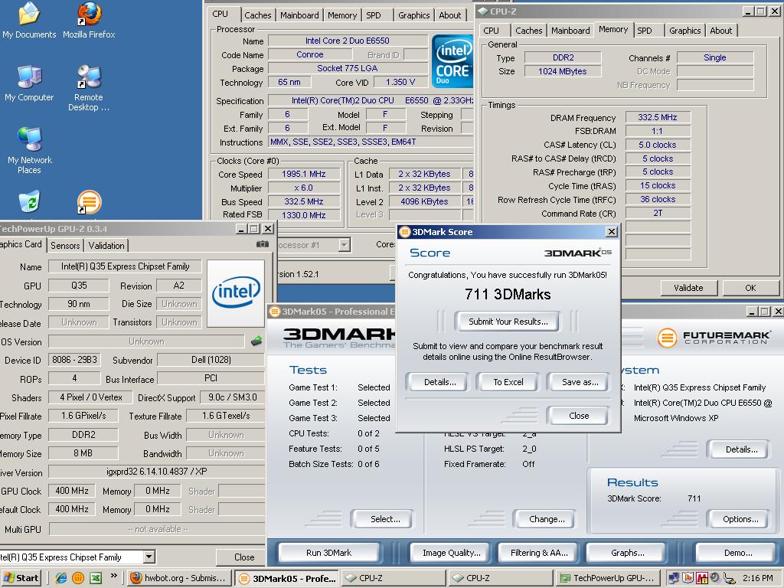The image size is (784, 588).
Task: Click the DRAM Frequency value 332.5 MHz
Action: click(x=658, y=117)
